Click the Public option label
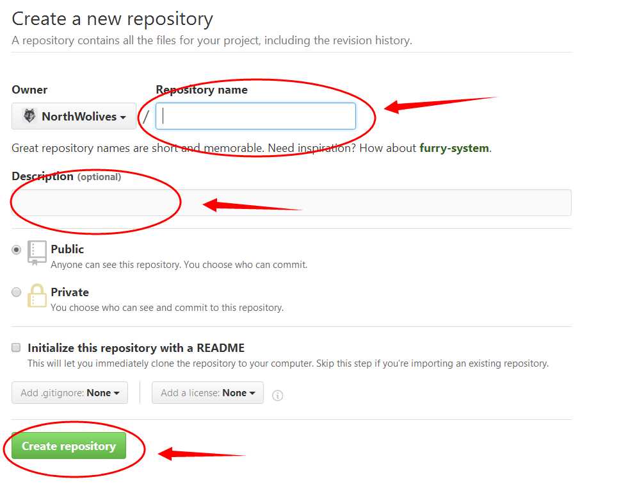 click(67, 249)
